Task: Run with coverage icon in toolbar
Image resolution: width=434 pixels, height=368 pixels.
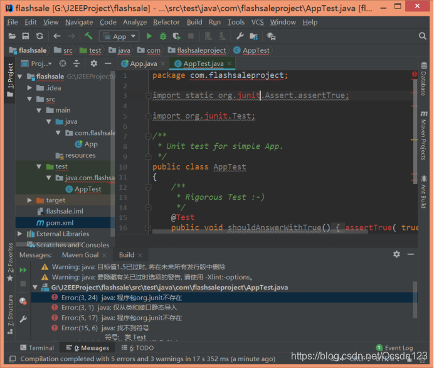Action: coord(177,36)
